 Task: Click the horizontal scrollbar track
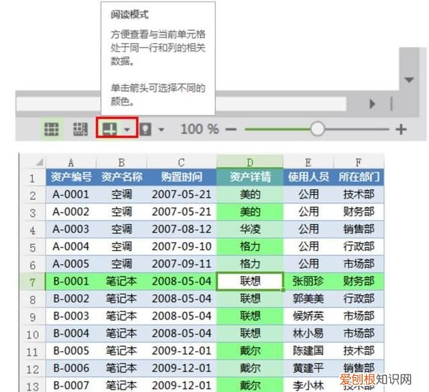pyautogui.click(x=181, y=104)
